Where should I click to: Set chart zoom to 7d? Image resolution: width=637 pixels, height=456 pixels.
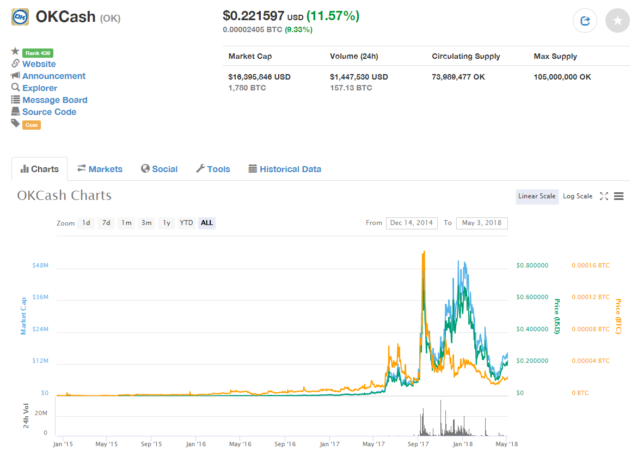click(106, 223)
